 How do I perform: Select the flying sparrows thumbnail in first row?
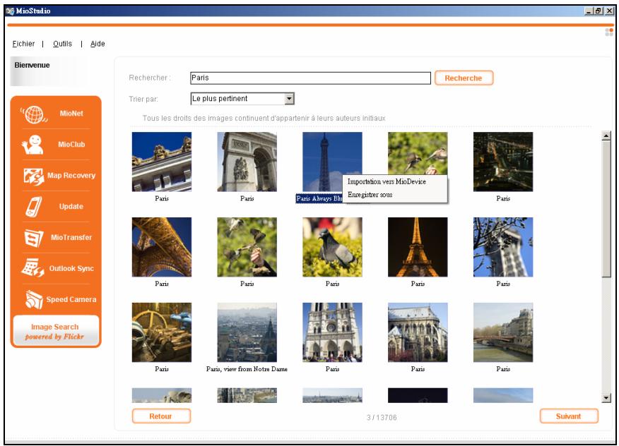[418, 153]
